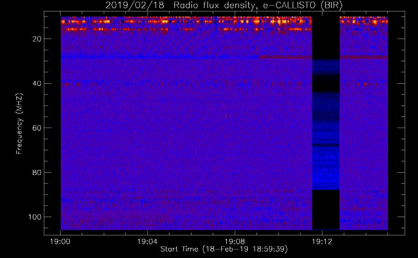This screenshot has height=258, width=418.
Task: Click the '100' frequency tick label
Action: [x=35, y=217]
